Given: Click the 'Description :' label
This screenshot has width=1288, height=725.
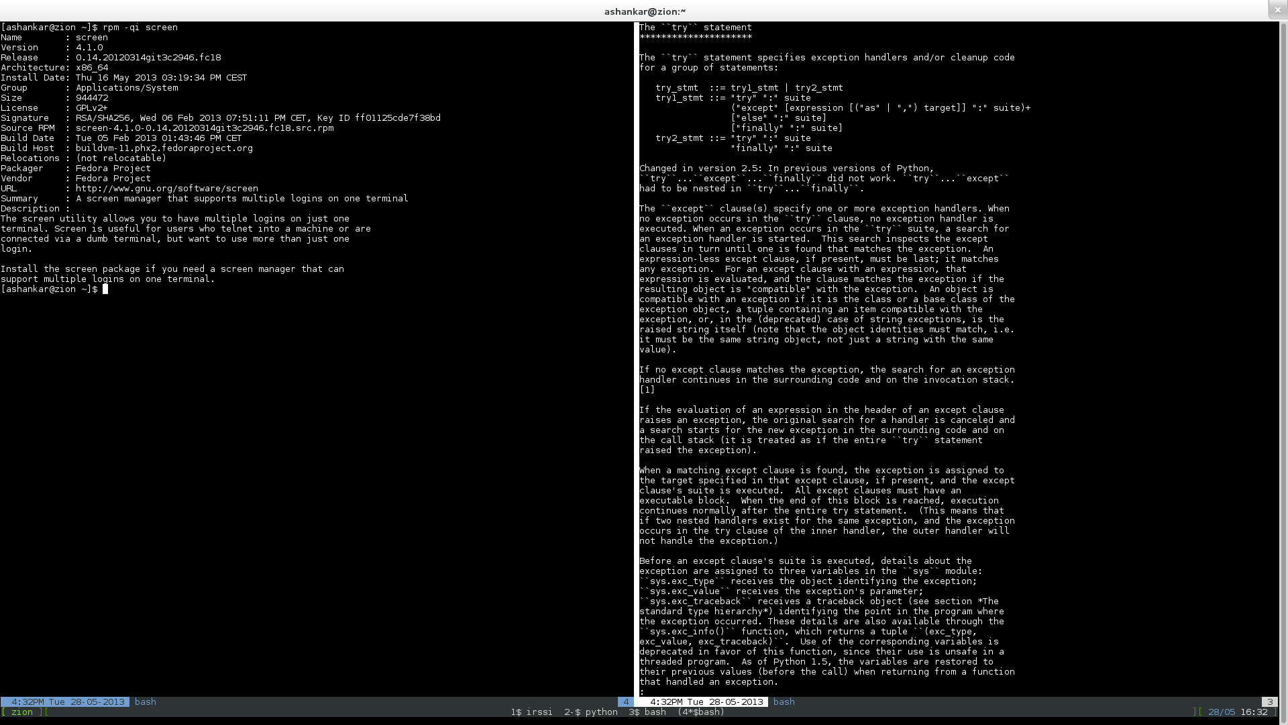Looking at the screenshot, I should pyautogui.click(x=36, y=209).
